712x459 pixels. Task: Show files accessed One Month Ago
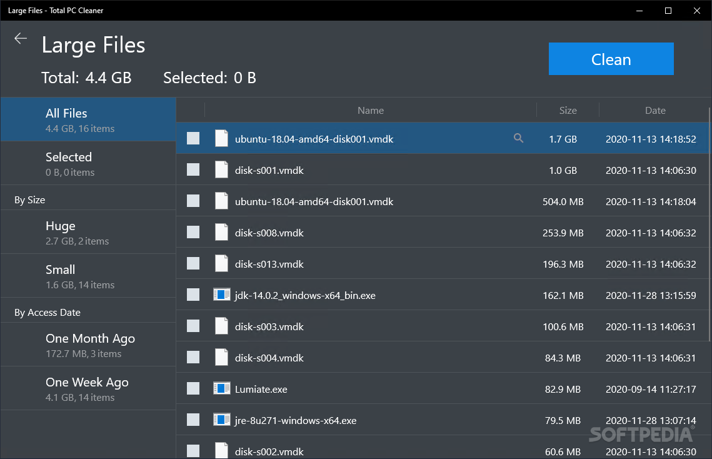click(88, 345)
